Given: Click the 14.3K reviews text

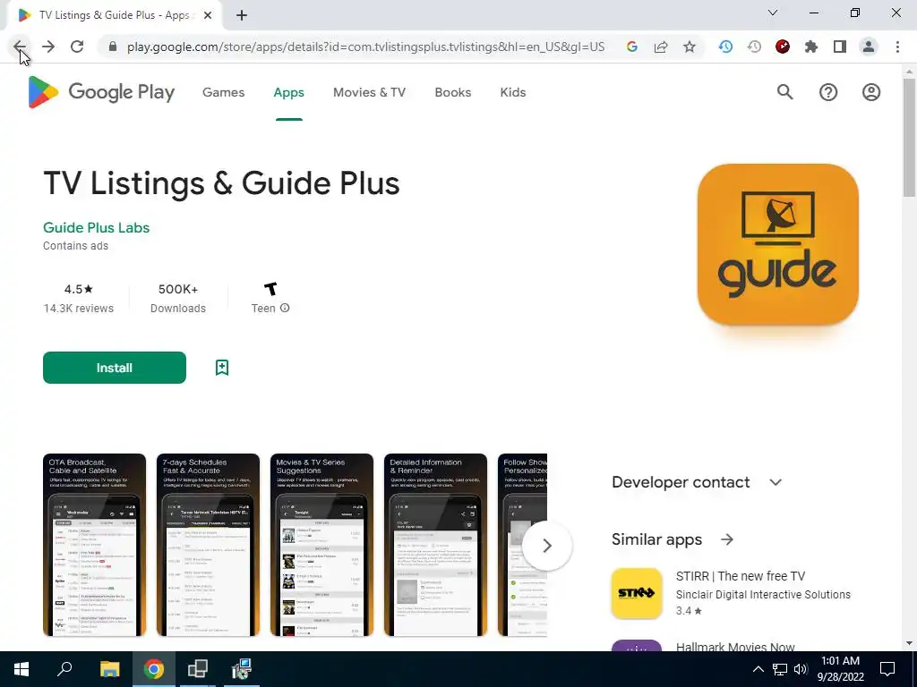Looking at the screenshot, I should (x=79, y=309).
